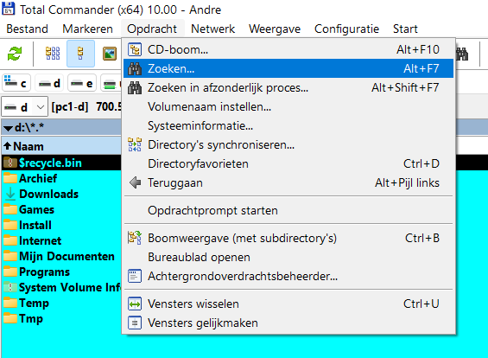Open the Start menu item

pos(405,29)
